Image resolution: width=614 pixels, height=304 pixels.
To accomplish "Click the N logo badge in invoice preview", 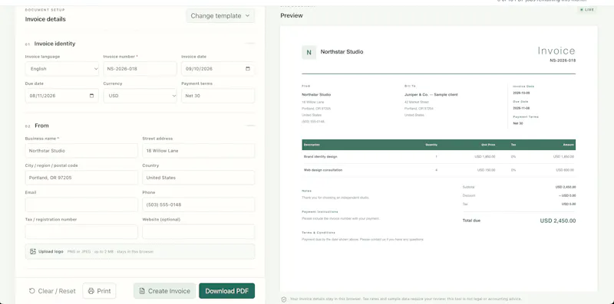I will [309, 52].
